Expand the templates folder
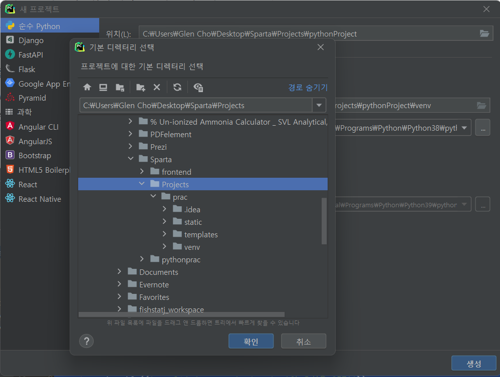The height and width of the screenshot is (377, 500). [x=164, y=234]
